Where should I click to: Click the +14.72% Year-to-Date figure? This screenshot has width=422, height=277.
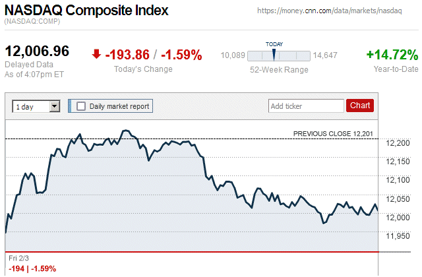tap(392, 55)
